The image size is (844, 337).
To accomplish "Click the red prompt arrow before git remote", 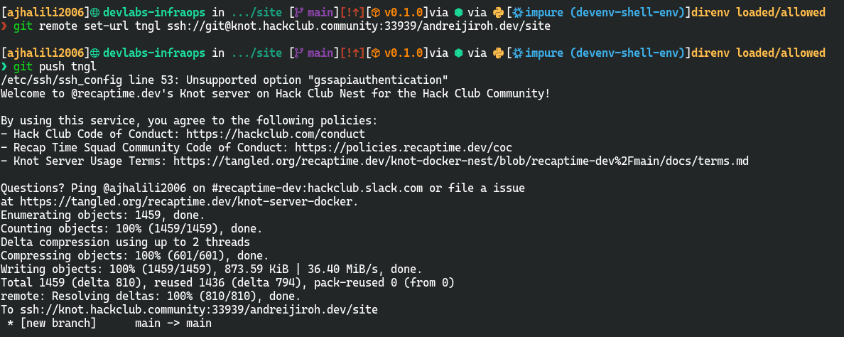I will (x=4, y=26).
